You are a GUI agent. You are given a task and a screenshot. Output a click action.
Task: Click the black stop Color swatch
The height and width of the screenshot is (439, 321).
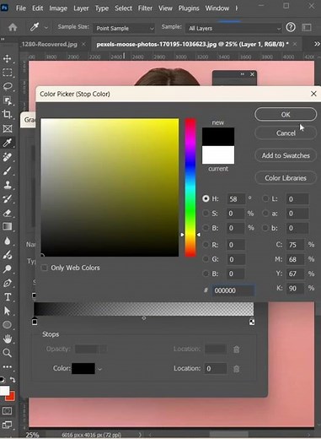(x=83, y=368)
